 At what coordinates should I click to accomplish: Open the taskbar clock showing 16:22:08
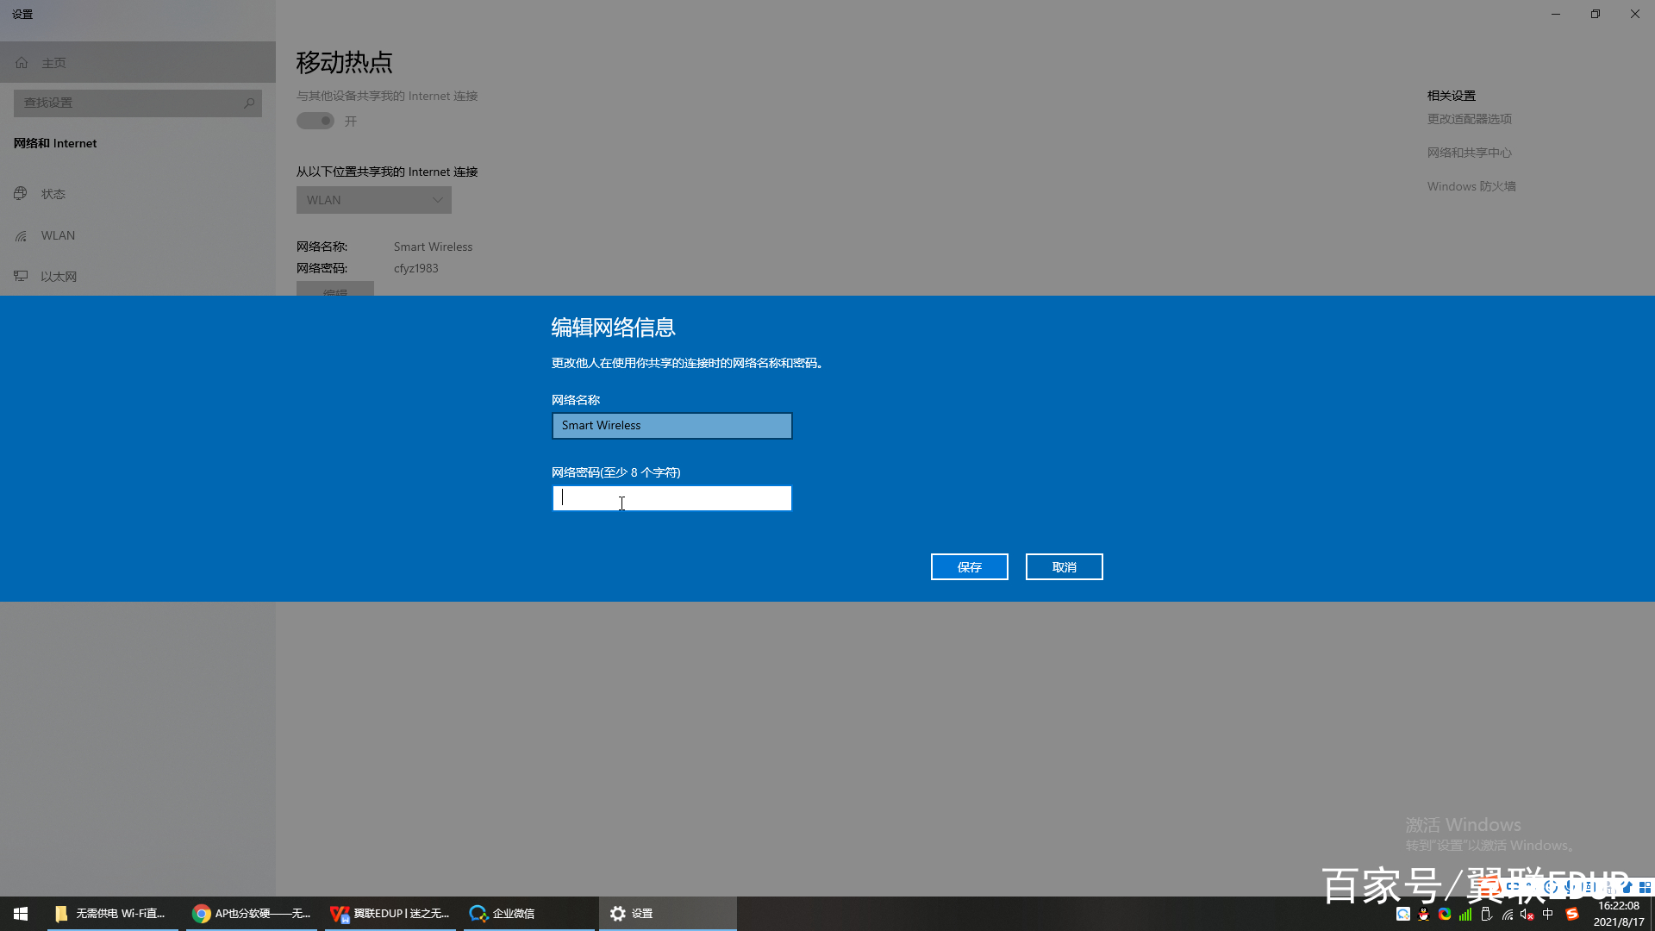tap(1619, 914)
